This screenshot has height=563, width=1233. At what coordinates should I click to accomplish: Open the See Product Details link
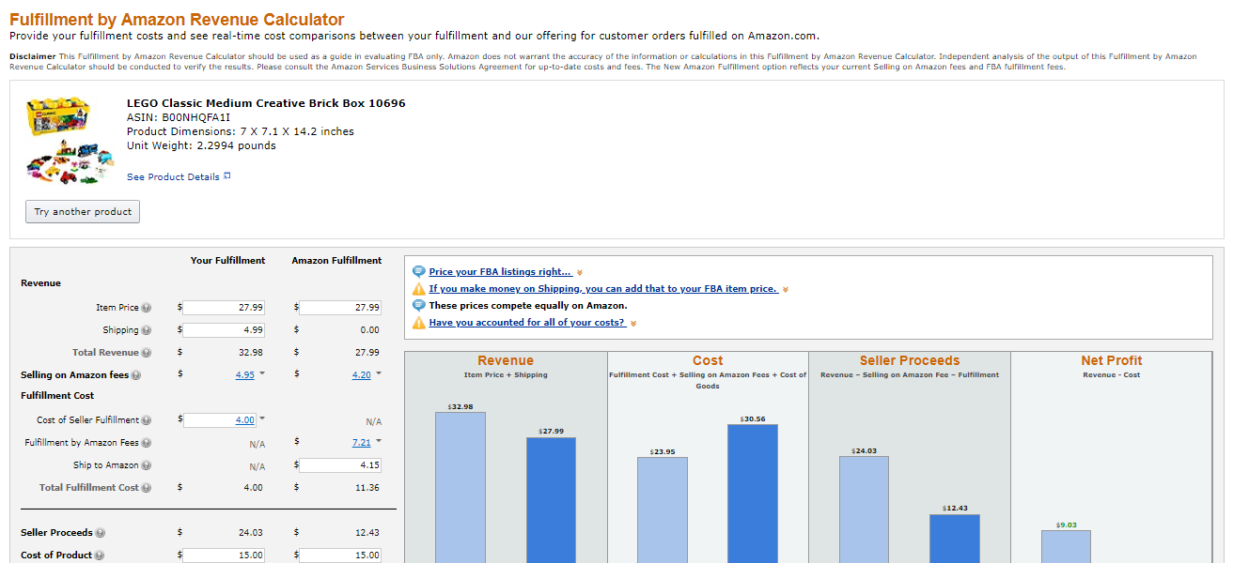pos(173,176)
